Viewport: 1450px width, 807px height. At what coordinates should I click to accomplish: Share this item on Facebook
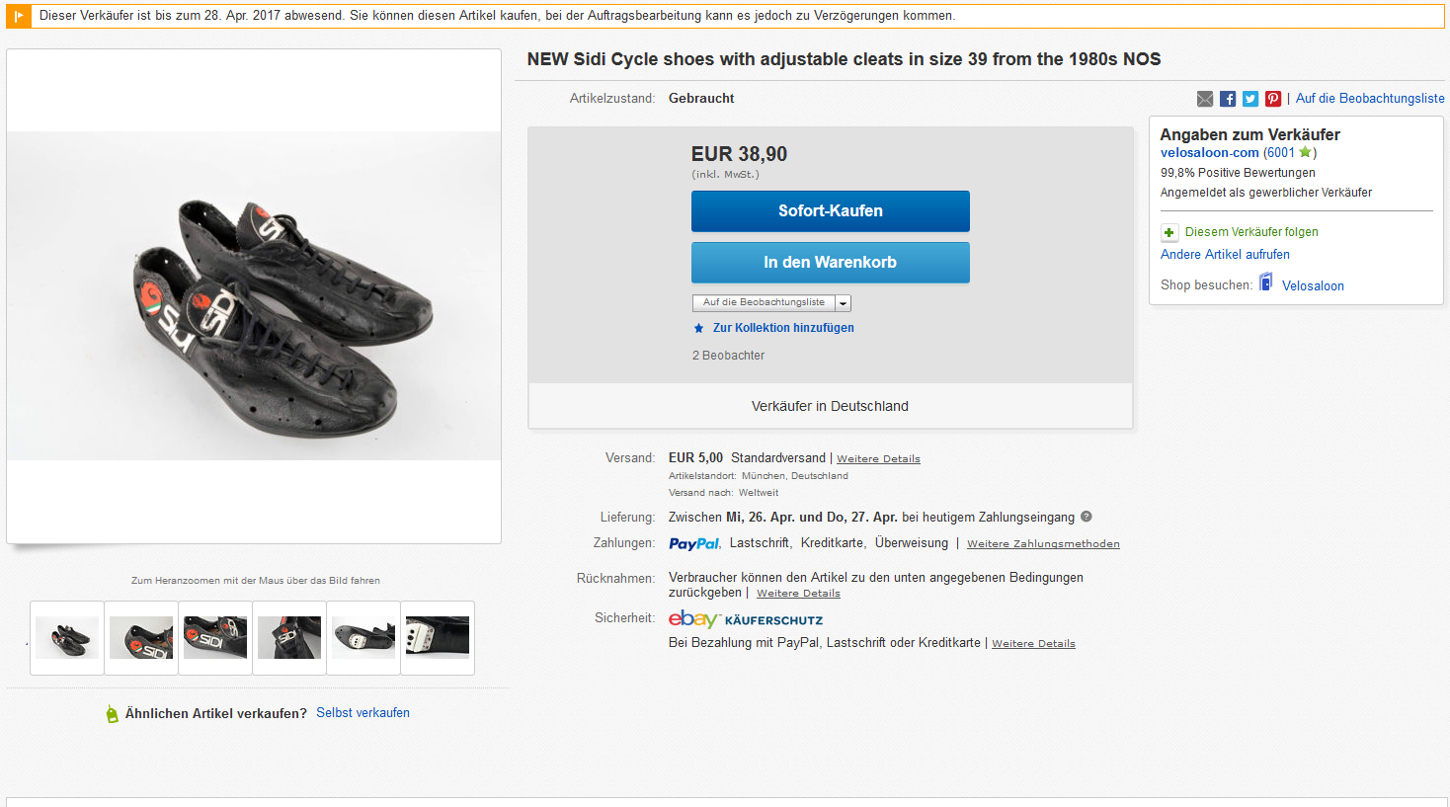point(1228,99)
